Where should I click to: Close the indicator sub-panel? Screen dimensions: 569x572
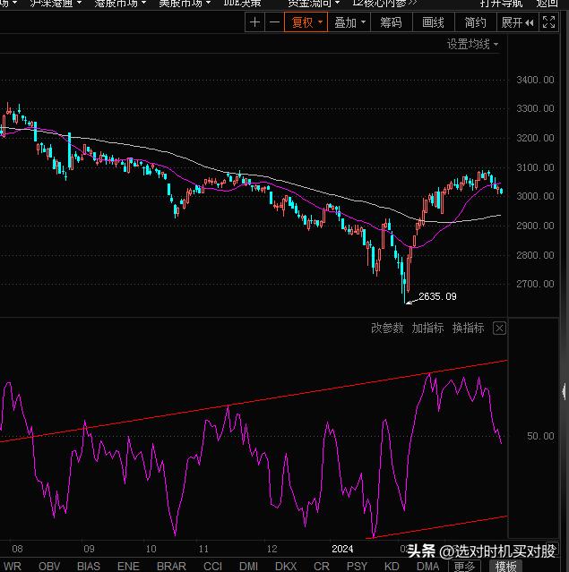[x=499, y=328]
